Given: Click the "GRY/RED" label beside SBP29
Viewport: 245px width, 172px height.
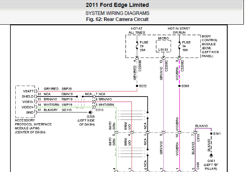Looking at the screenshot, I should (x=51, y=89).
